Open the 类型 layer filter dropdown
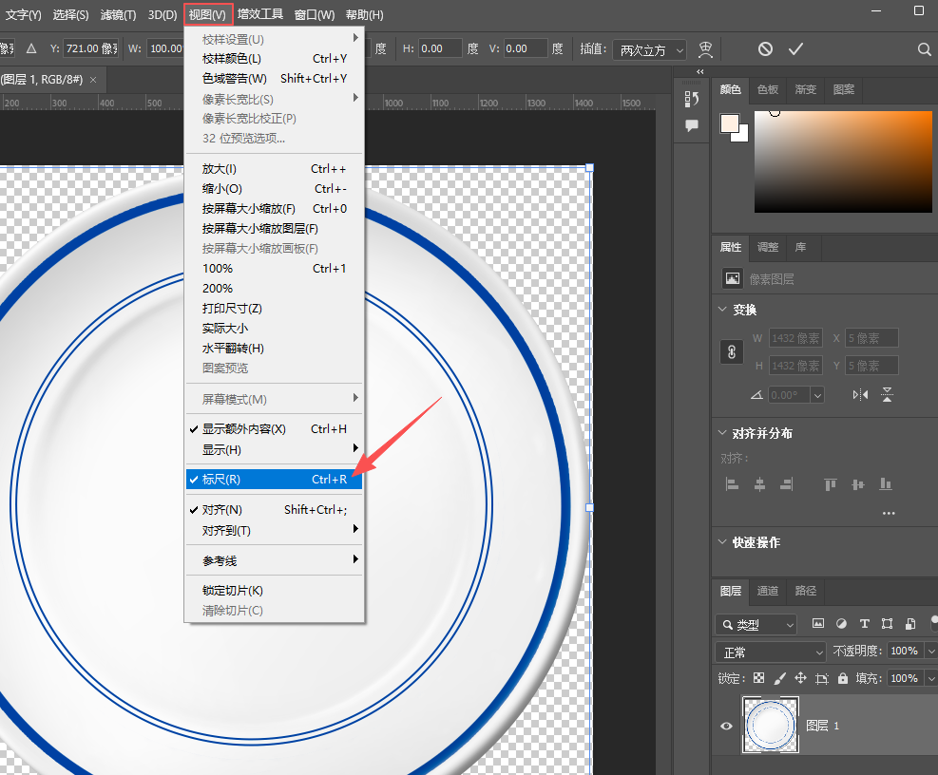This screenshot has width=938, height=775. [756, 624]
